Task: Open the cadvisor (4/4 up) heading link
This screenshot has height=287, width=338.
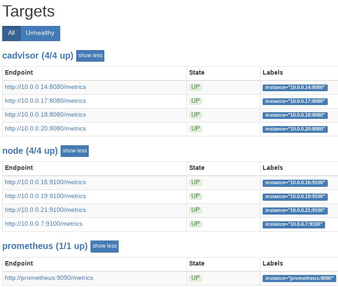Action: pyautogui.click(x=38, y=55)
